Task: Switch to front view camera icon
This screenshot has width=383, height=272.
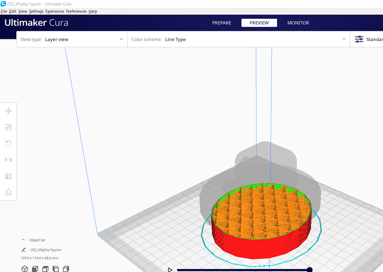Action: [x=35, y=269]
